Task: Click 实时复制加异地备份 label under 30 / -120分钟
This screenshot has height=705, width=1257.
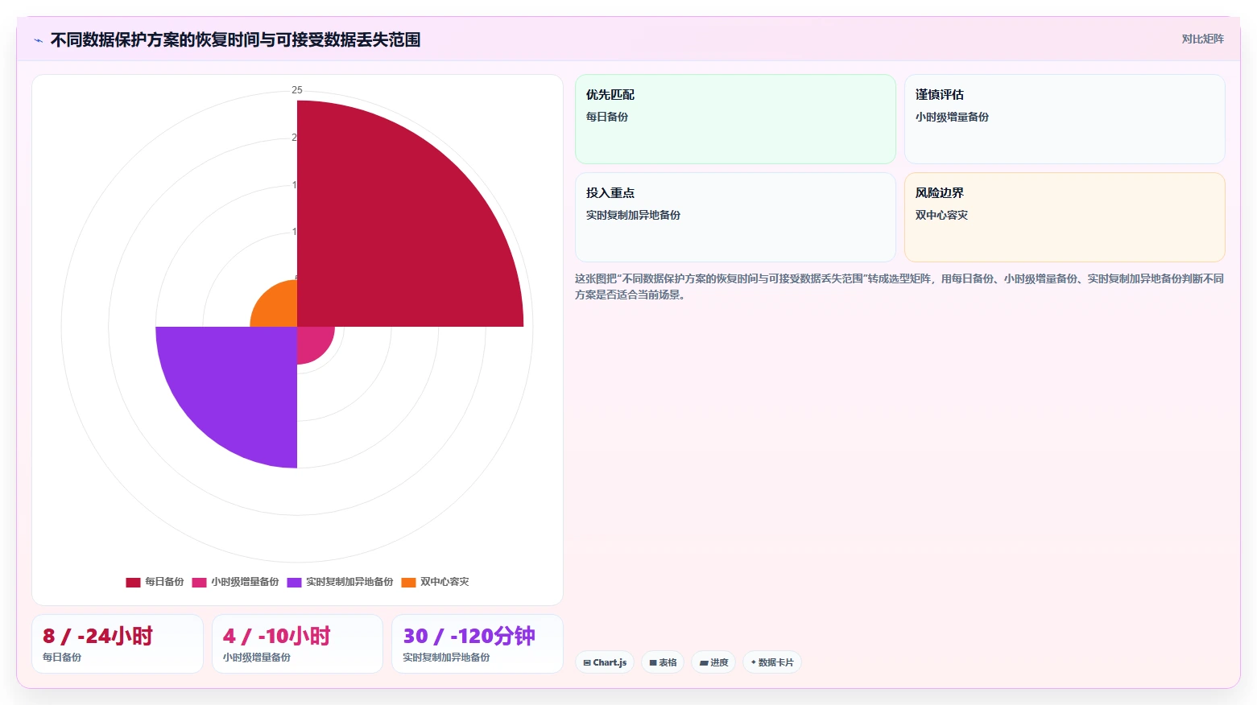Action: pos(446,658)
